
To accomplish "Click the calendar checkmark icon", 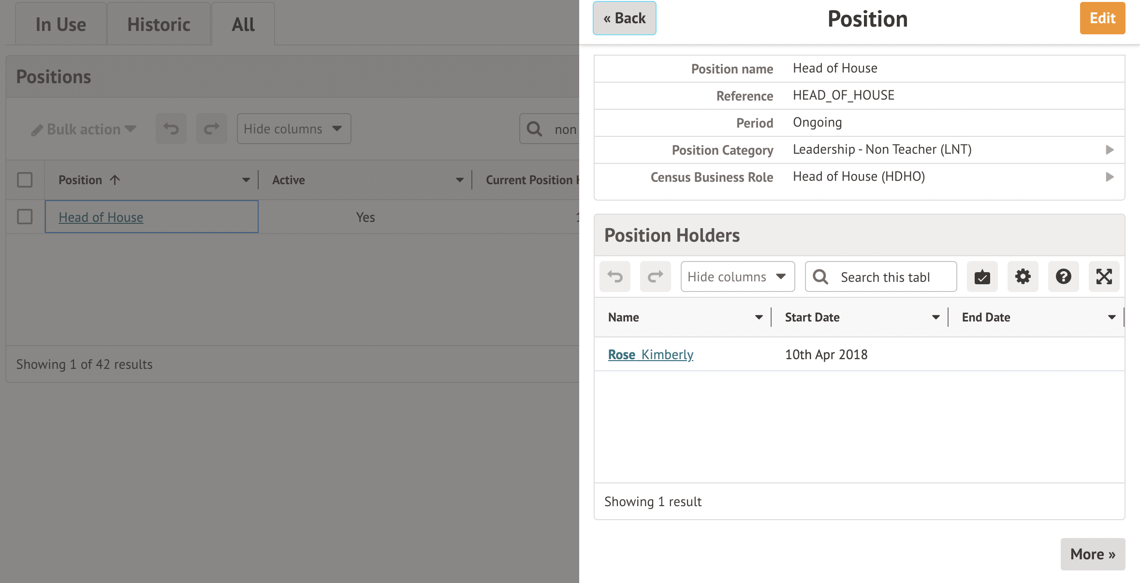I will pos(982,277).
